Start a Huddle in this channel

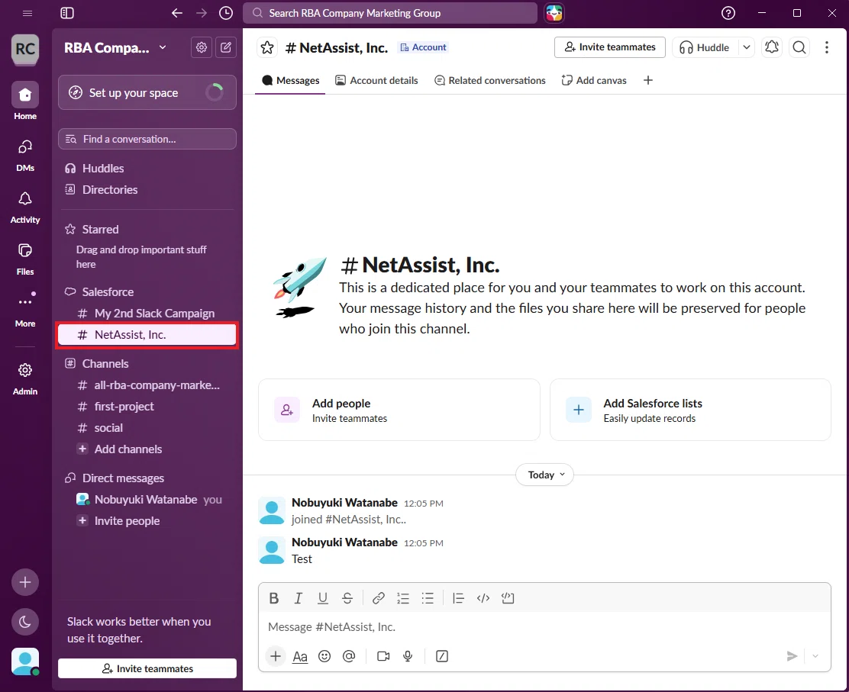[705, 47]
